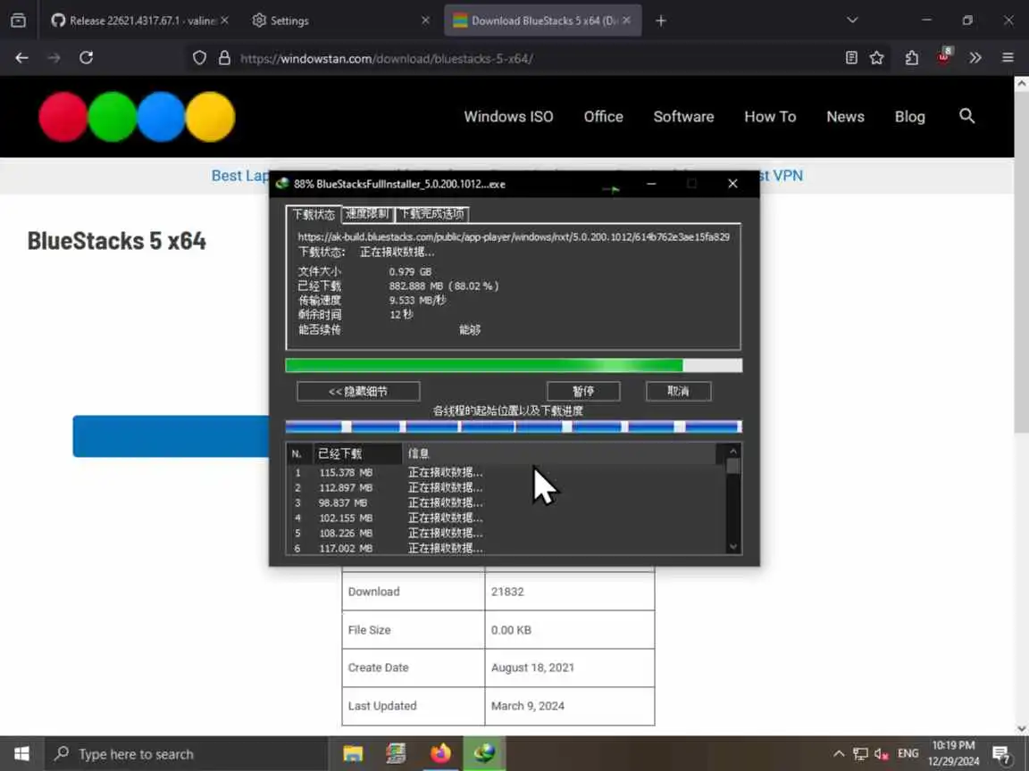Viewport: 1029px width, 771px height.
Task: Open the How To menu item
Action: [x=771, y=117]
